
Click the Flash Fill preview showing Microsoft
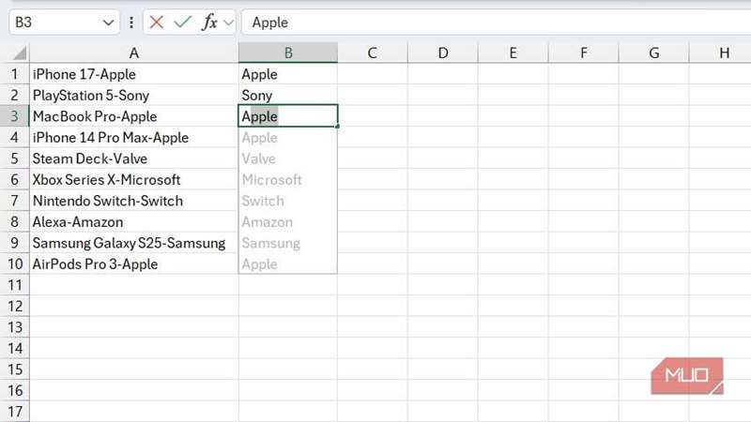tap(272, 180)
